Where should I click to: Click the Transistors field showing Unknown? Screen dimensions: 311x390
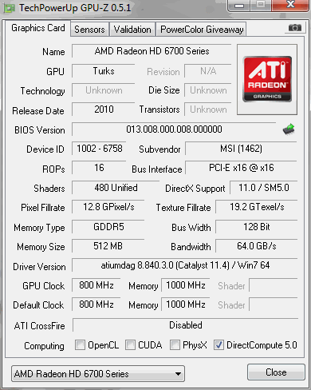pyautogui.click(x=208, y=109)
